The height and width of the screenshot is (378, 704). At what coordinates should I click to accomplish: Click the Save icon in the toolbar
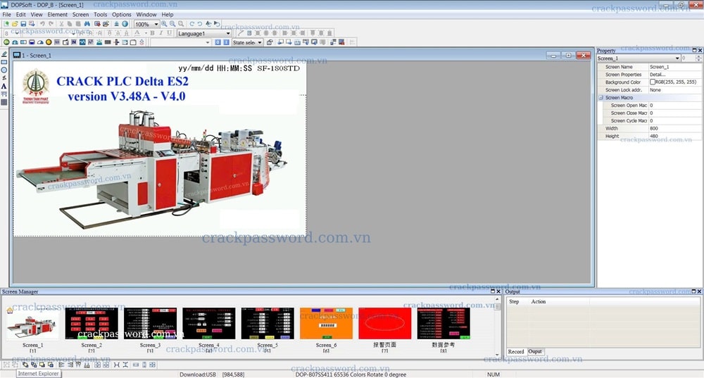click(23, 24)
